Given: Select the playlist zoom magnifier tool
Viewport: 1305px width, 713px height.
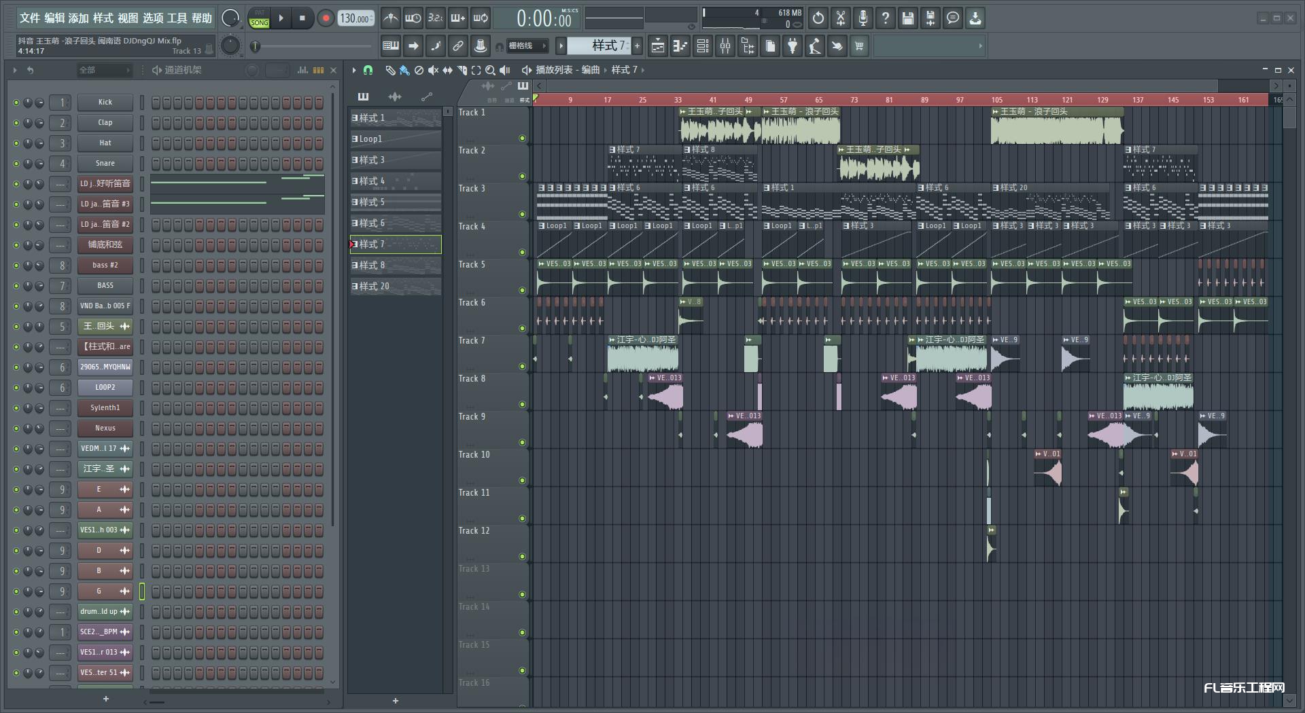Looking at the screenshot, I should click(x=490, y=70).
